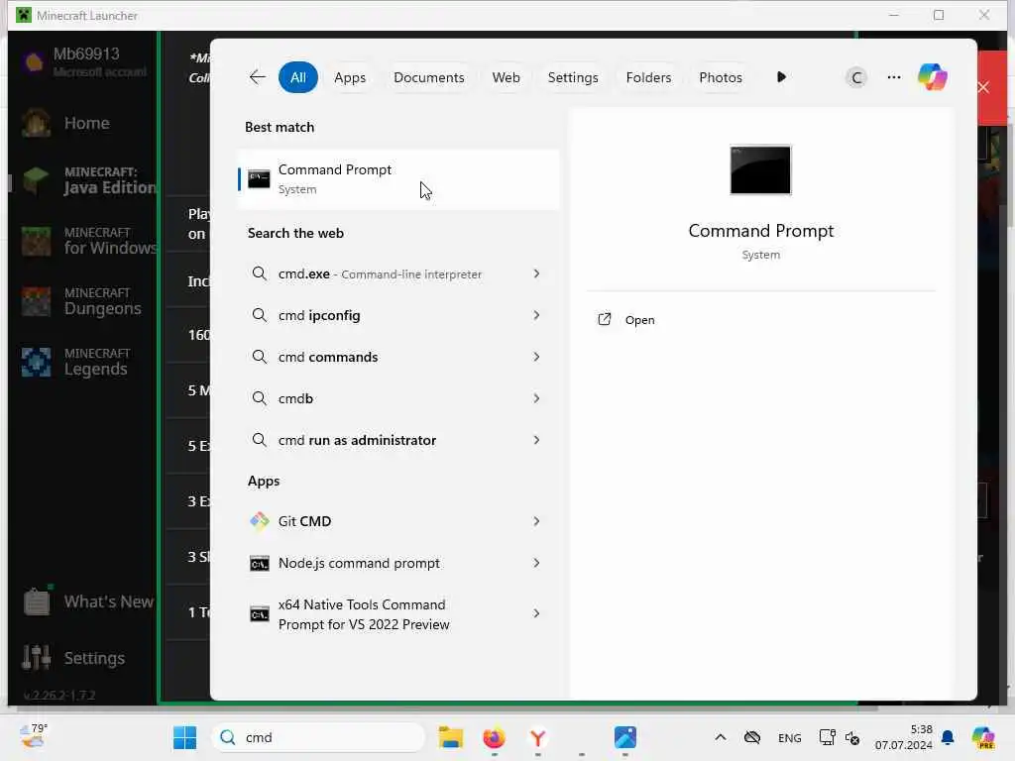Expand the cmdb suggestion chevron

click(536, 398)
